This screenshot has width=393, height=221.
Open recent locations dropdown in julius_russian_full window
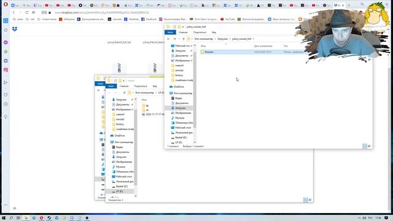179,39
